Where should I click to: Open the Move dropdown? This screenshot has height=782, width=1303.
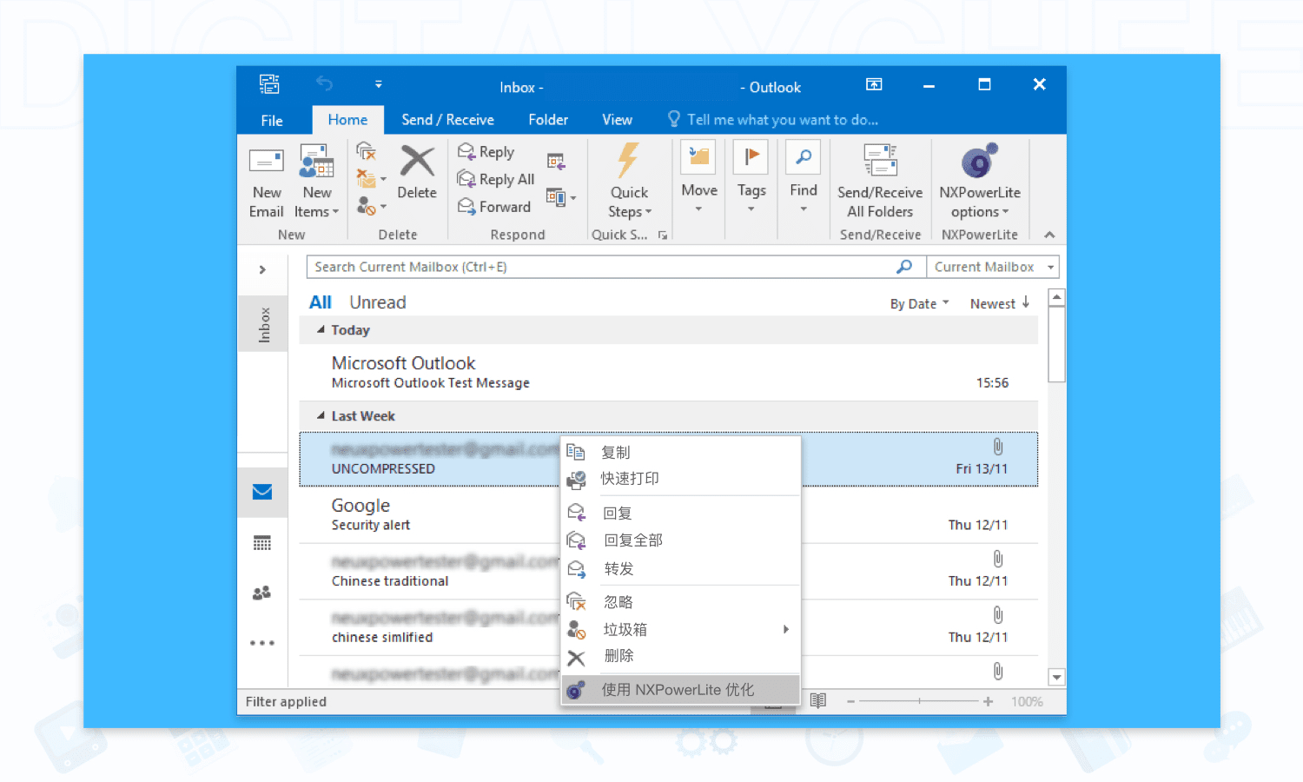click(698, 177)
